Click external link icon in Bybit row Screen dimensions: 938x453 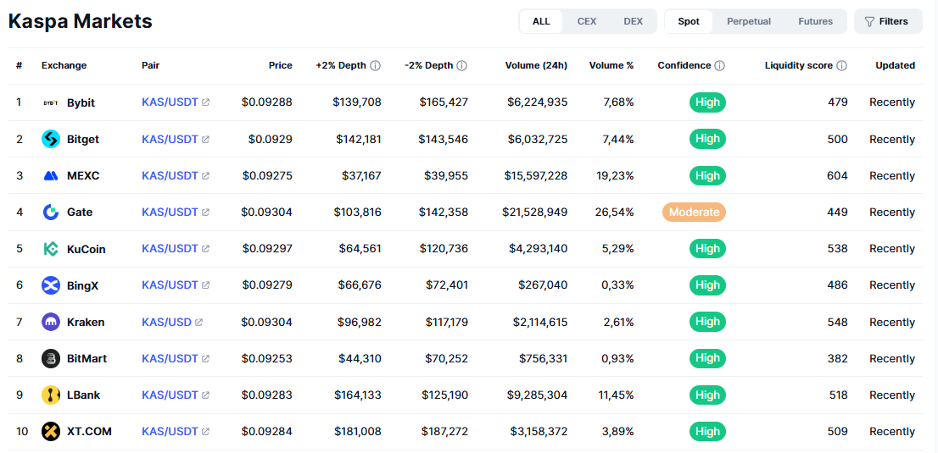click(x=206, y=102)
